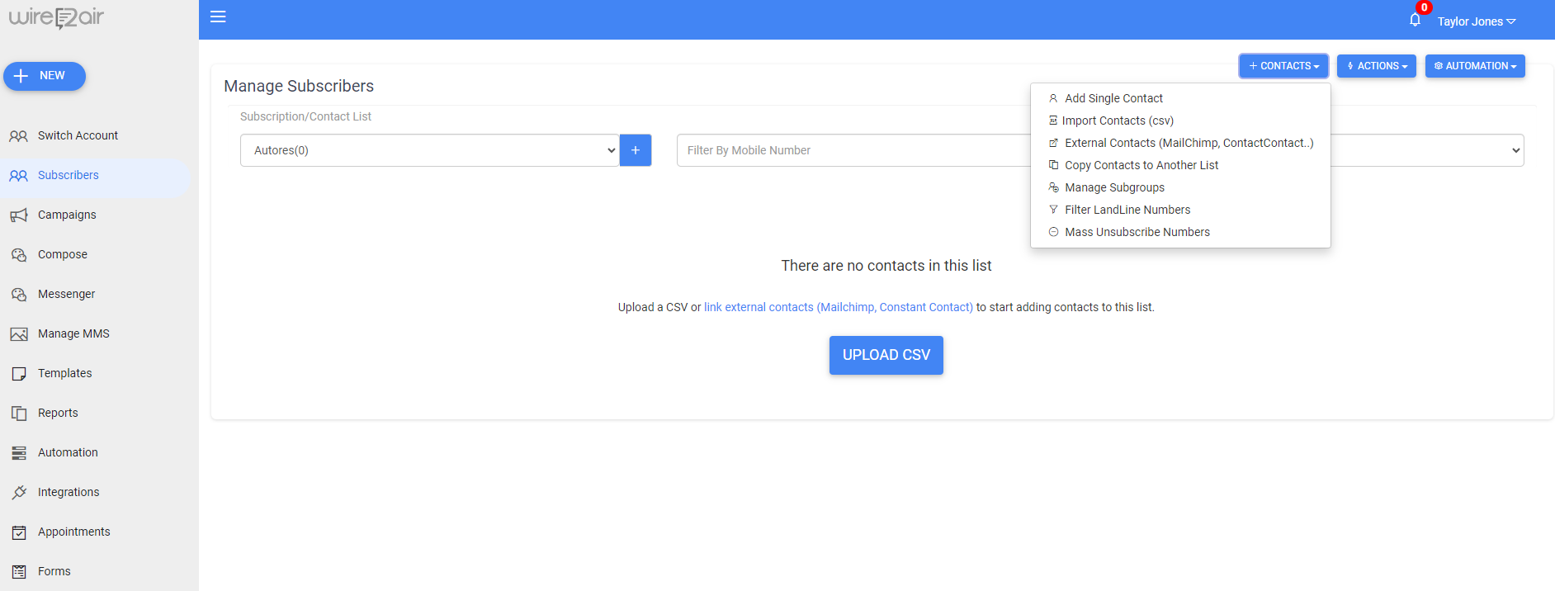Focus the Filter By Mobile Number field

click(x=853, y=150)
